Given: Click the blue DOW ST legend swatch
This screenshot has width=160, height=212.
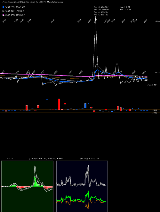Looking at the screenshot, I should point(3,7).
